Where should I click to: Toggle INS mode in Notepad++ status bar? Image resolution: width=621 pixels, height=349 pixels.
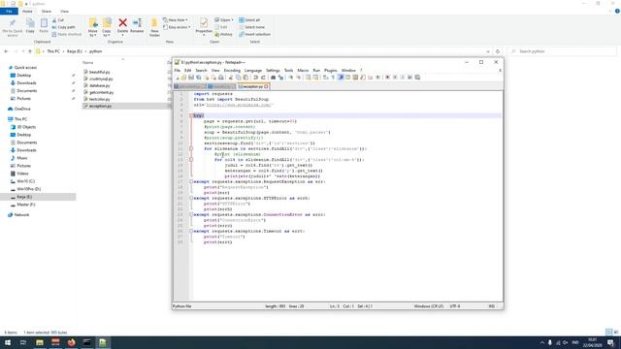[x=492, y=306]
